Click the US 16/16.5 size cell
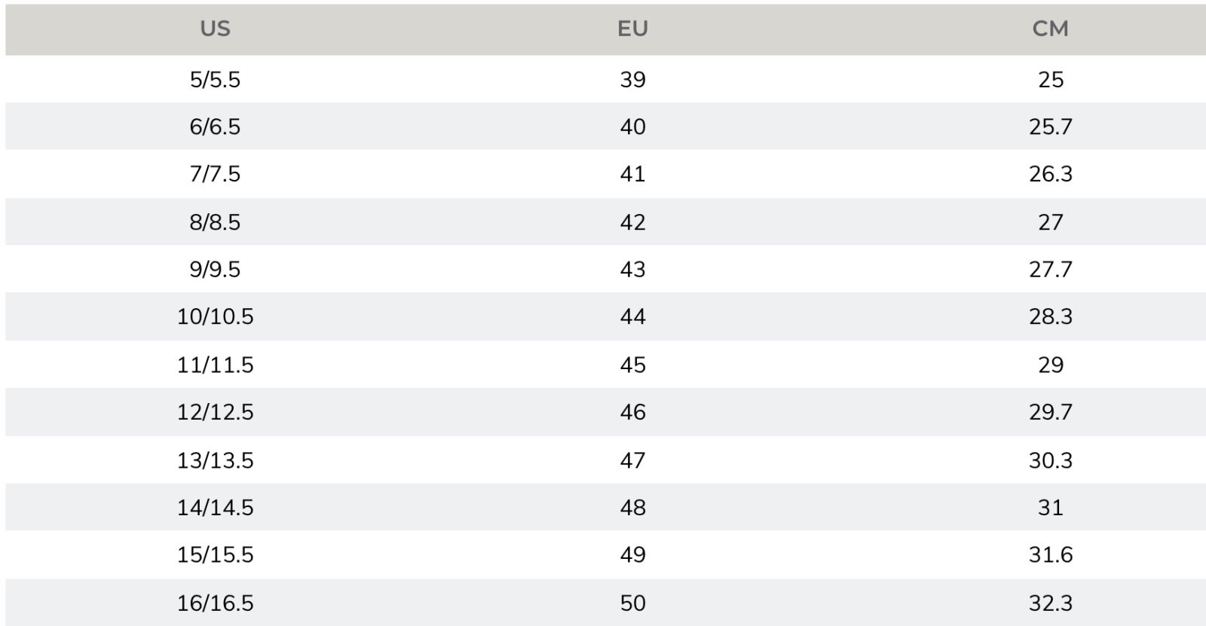The width and height of the screenshot is (1206, 626). point(215,603)
